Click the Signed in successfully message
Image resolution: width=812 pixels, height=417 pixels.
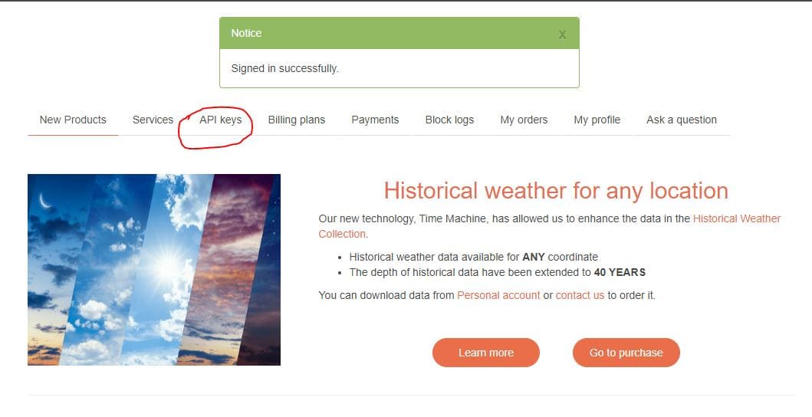click(x=284, y=68)
